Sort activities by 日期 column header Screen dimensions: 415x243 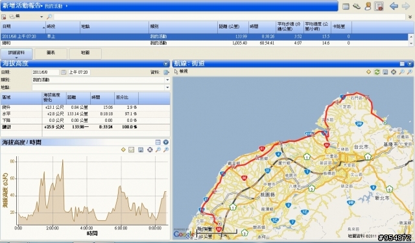(23, 27)
